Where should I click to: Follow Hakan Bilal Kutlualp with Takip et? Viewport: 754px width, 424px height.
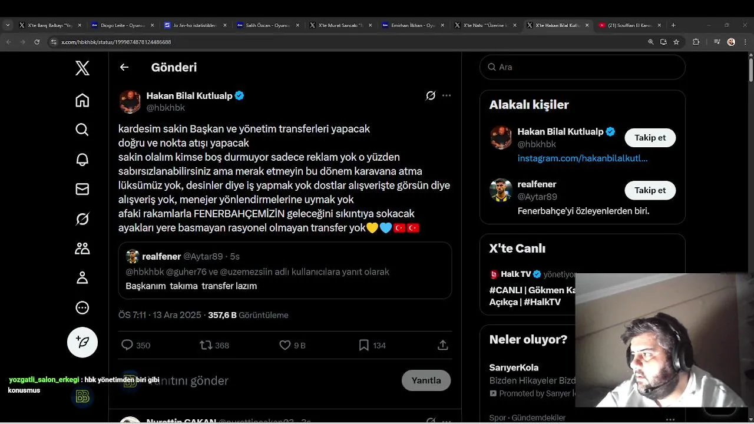click(650, 138)
